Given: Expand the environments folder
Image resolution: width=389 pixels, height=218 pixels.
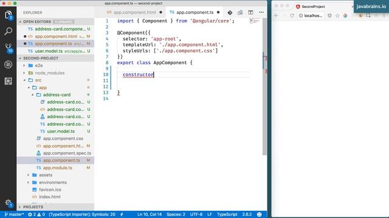Looking at the screenshot, I should click(x=29, y=182).
